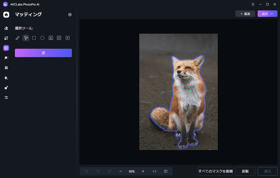Select the brush selection tool

click(17, 38)
